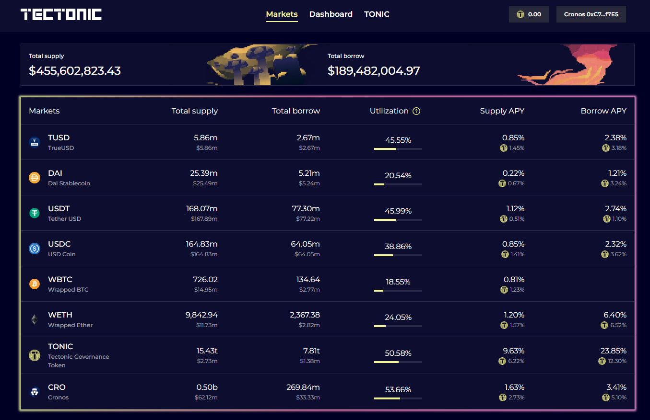Image resolution: width=650 pixels, height=420 pixels.
Task: Click total supply value $455,602,823.43
Action: [x=75, y=71]
